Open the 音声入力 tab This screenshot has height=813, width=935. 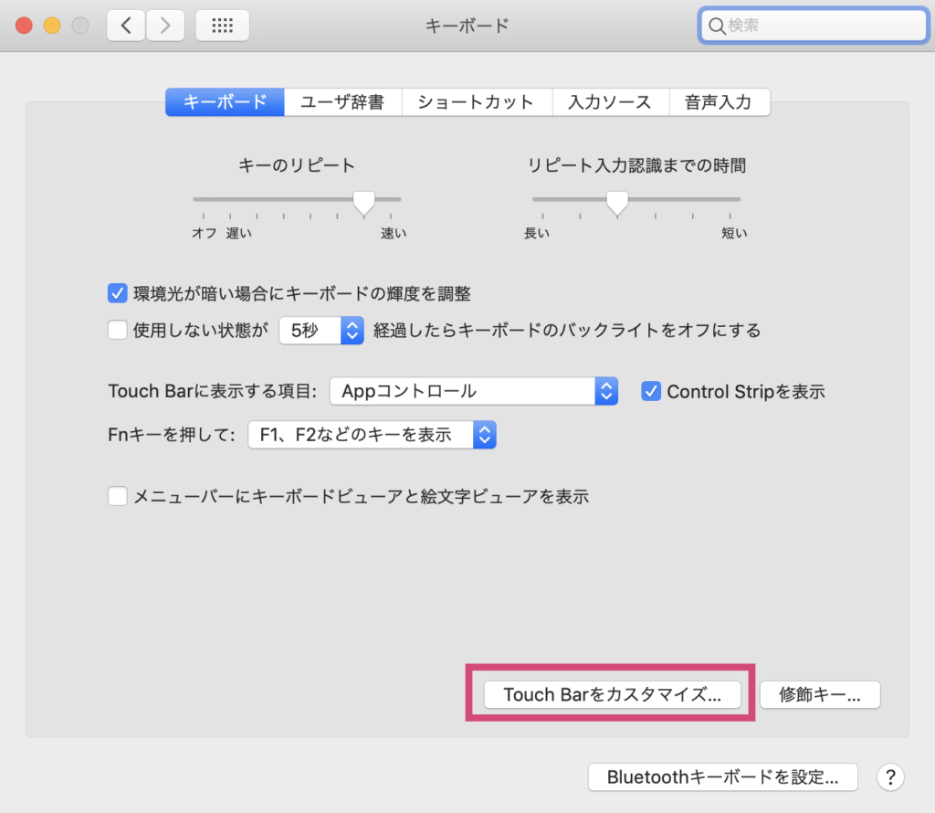720,102
